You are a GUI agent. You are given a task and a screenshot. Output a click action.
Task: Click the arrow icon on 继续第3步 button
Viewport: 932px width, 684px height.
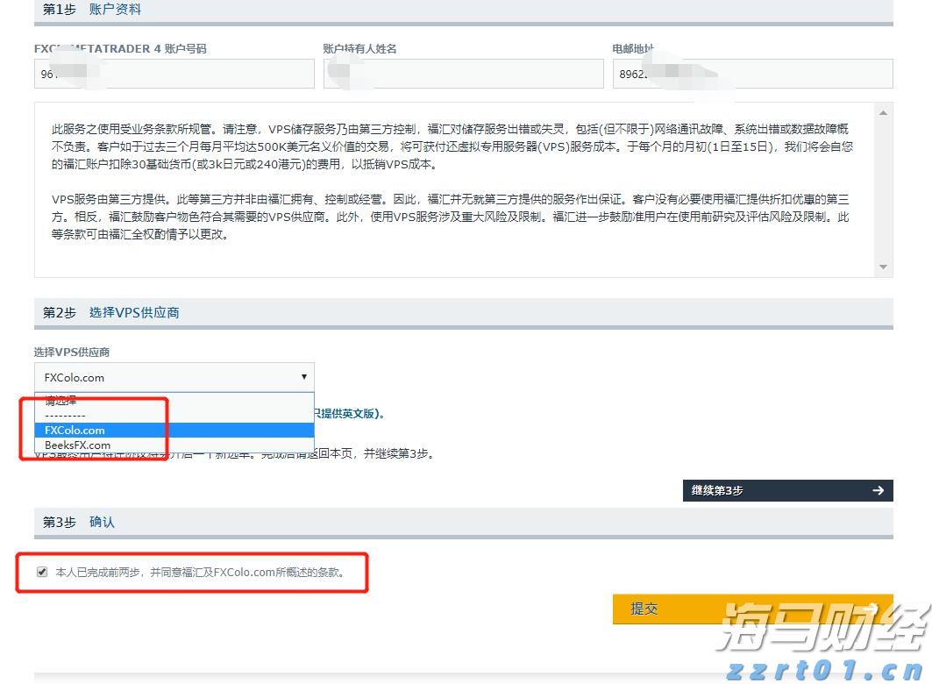tap(878, 490)
